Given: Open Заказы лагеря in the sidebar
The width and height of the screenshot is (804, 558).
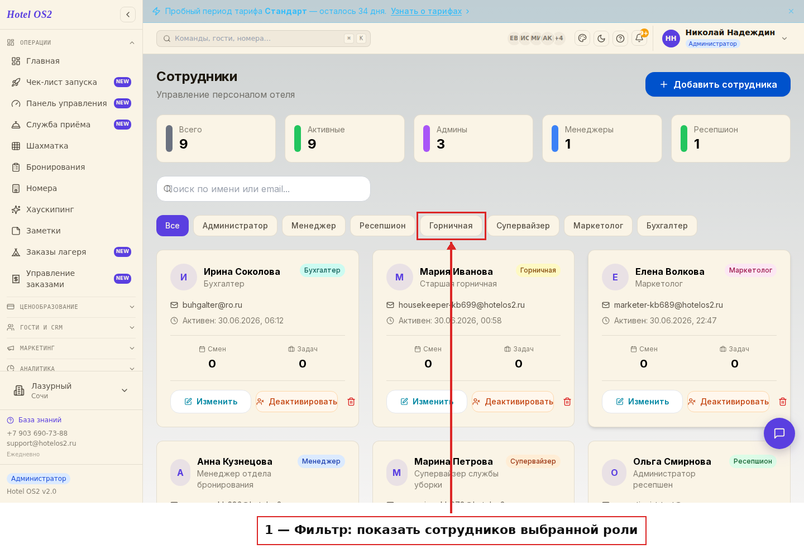Looking at the screenshot, I should (x=71, y=252).
